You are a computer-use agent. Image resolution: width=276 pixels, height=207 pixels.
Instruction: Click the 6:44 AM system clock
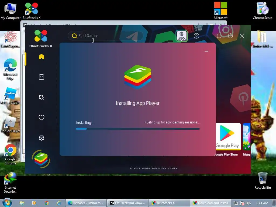(x=262, y=203)
